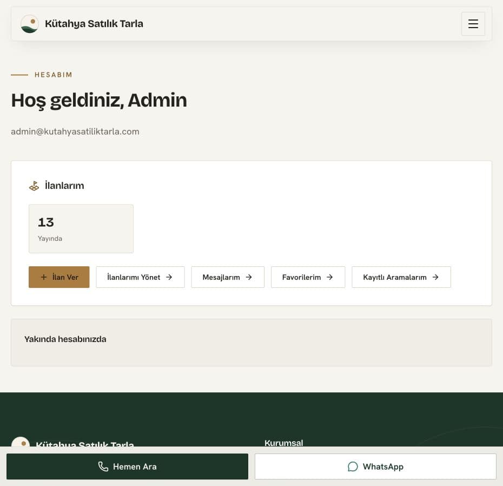Open Kayıtlı Aramalarım
The image size is (503, 486).
tap(401, 277)
